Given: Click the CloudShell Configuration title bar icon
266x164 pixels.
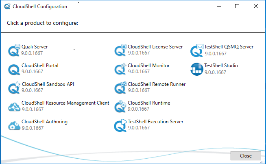Looking at the screenshot, I should coord(7,7).
